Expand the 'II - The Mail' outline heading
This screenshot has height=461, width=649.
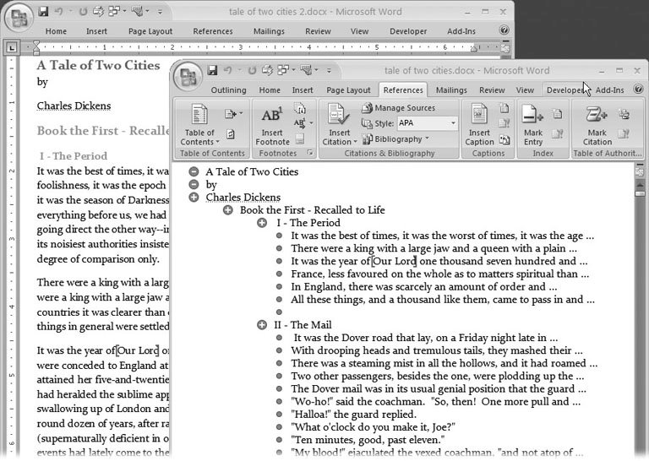click(x=261, y=325)
